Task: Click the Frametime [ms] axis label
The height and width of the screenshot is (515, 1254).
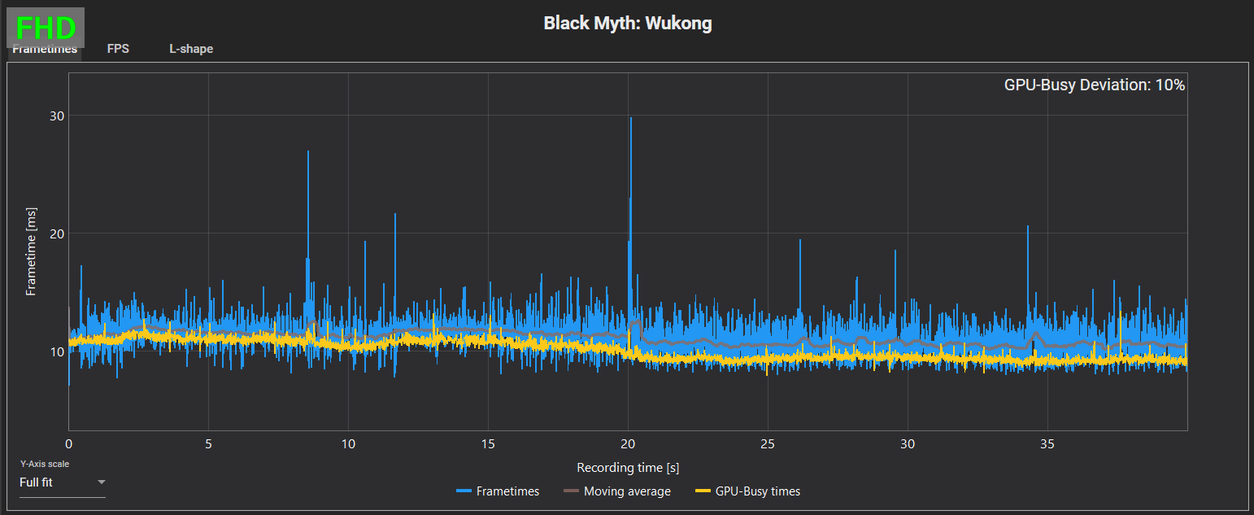Action: (31, 251)
